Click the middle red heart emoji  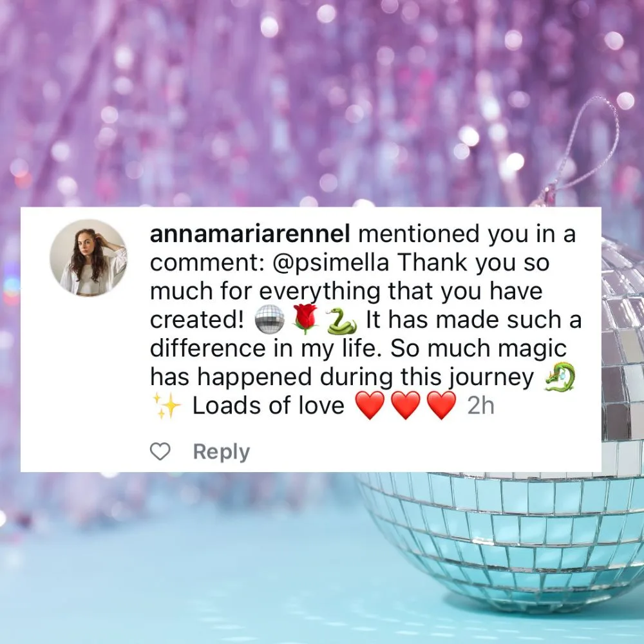406,405
